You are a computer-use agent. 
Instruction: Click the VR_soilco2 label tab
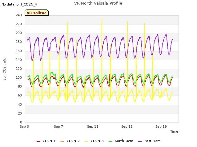click(37, 13)
